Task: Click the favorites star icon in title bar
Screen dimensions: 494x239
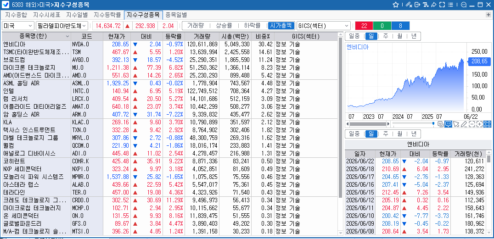Action: point(396,5)
